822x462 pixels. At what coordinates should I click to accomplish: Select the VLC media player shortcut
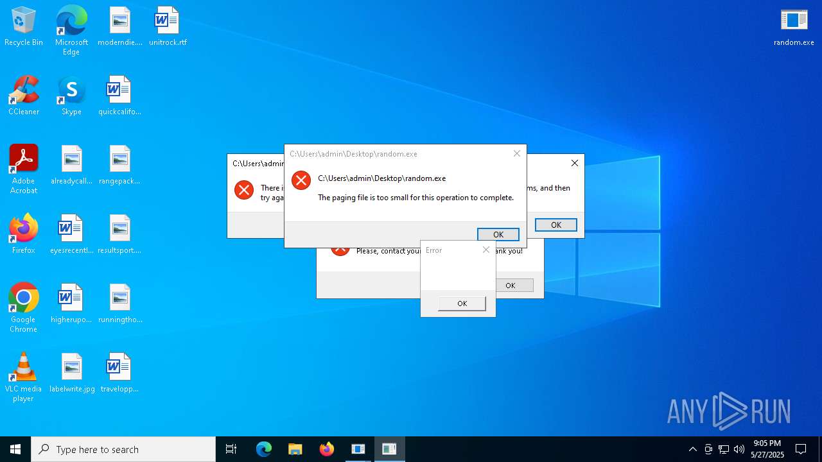click(23, 377)
